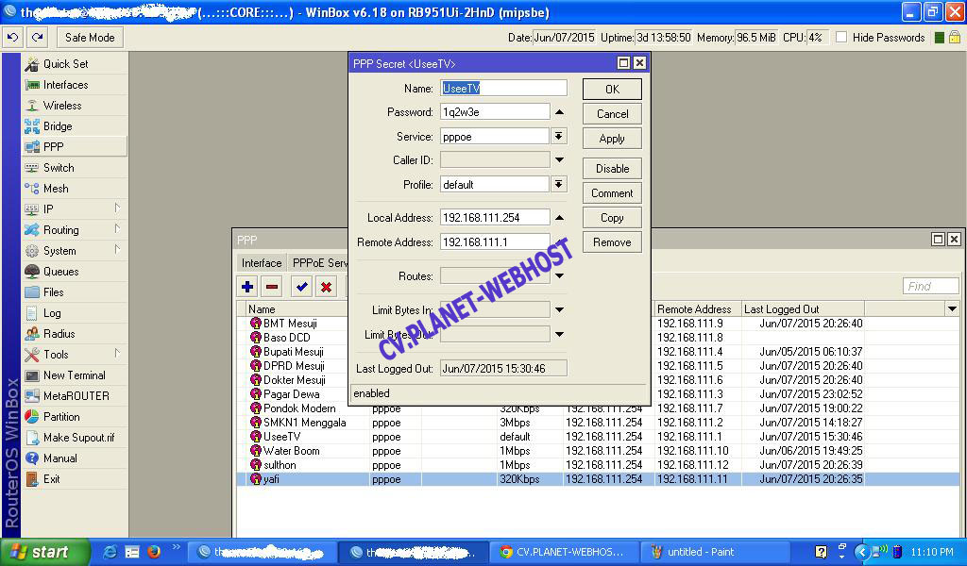Click the red minus remove icon
Viewport: 967px width, 566px height.
[x=272, y=287]
